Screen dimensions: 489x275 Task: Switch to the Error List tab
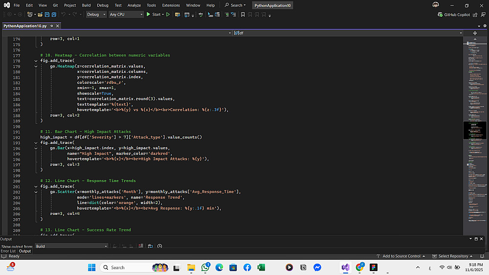coord(8,251)
